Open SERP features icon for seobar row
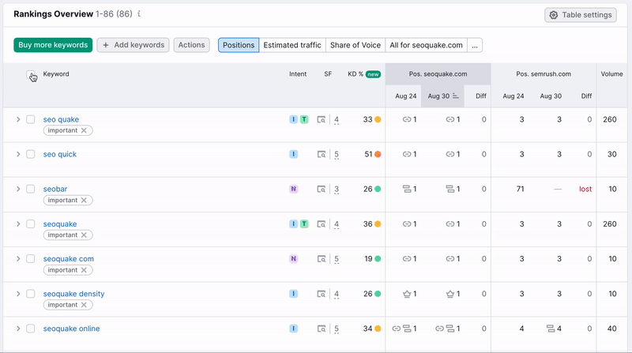 tap(322, 189)
